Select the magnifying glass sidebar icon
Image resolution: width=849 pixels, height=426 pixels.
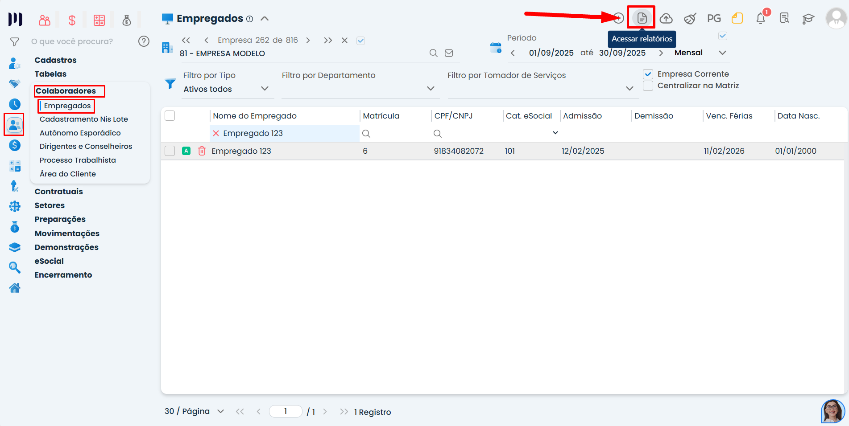(x=15, y=267)
